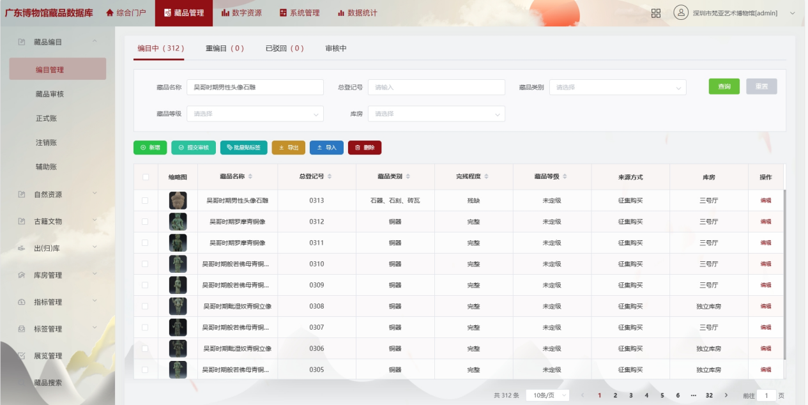Check the row 0311 checkbox

point(145,243)
